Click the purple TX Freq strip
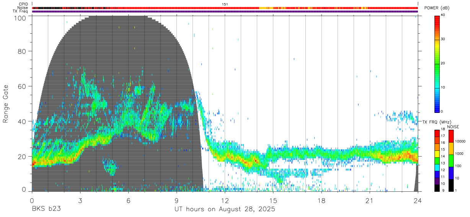Image resolution: width=470 pixels, height=217 pixels. click(225, 11)
